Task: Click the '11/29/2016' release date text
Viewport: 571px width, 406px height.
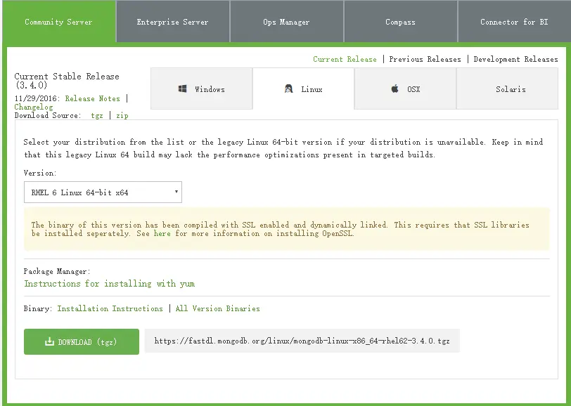Action: (37, 98)
